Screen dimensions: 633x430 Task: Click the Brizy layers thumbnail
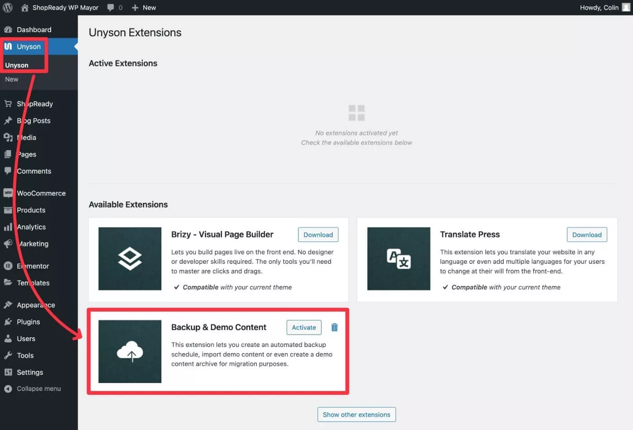tap(130, 259)
